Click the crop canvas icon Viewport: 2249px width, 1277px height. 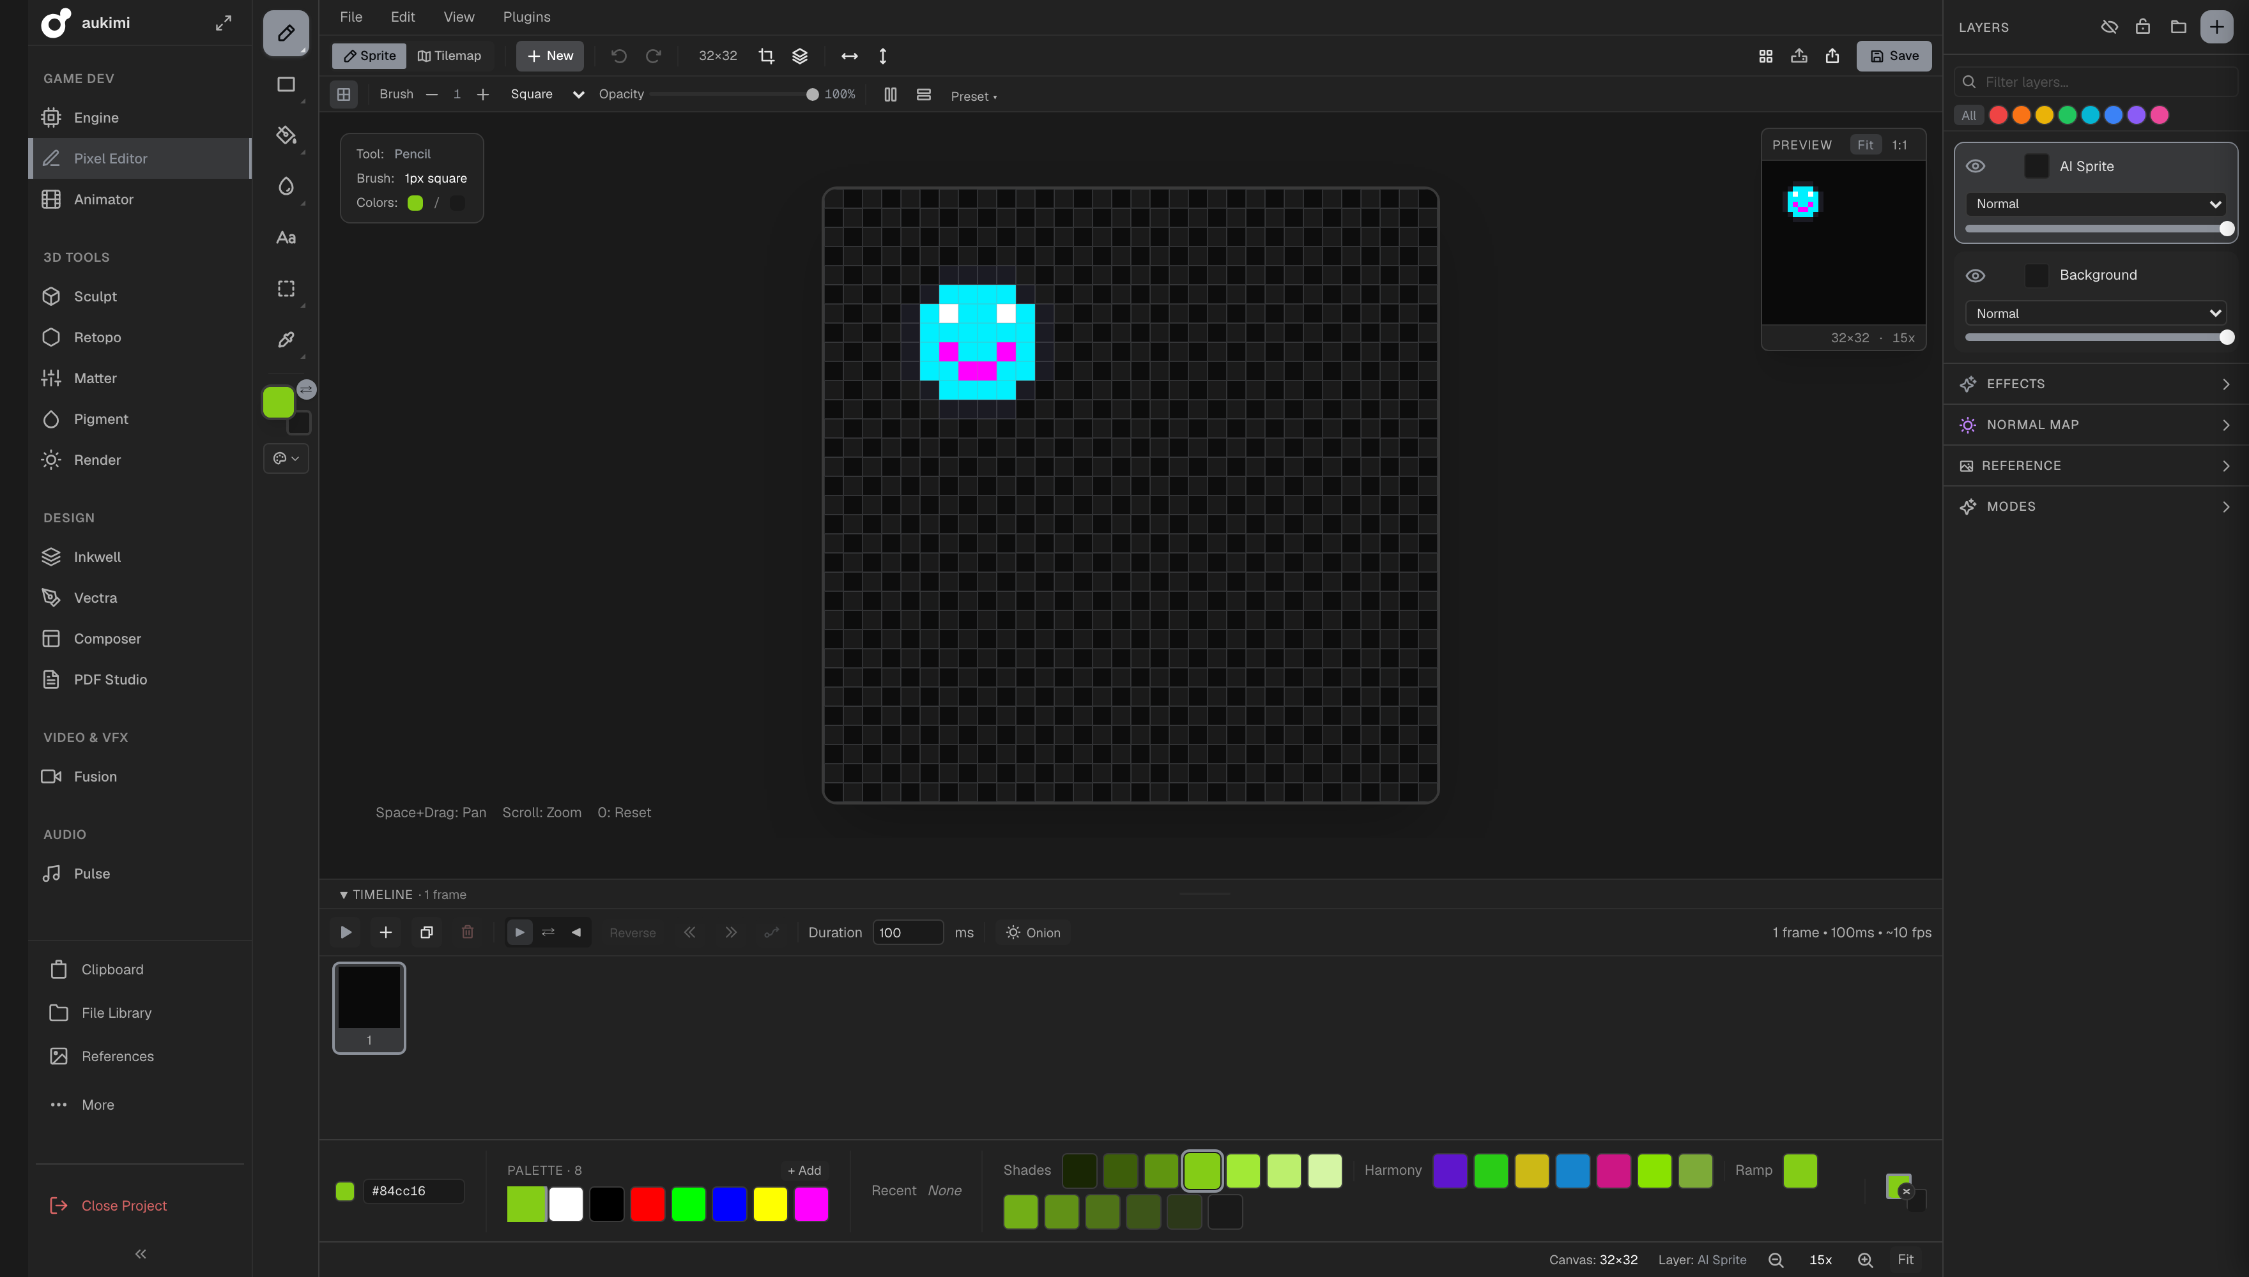point(766,56)
